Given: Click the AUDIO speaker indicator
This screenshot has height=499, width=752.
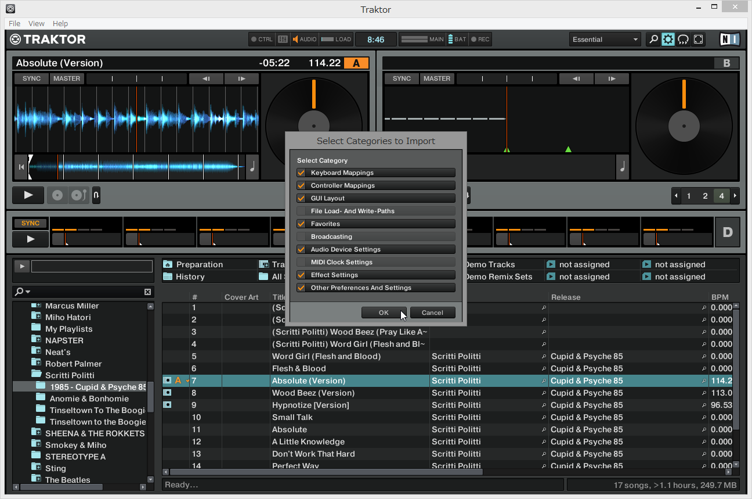Looking at the screenshot, I should (305, 40).
